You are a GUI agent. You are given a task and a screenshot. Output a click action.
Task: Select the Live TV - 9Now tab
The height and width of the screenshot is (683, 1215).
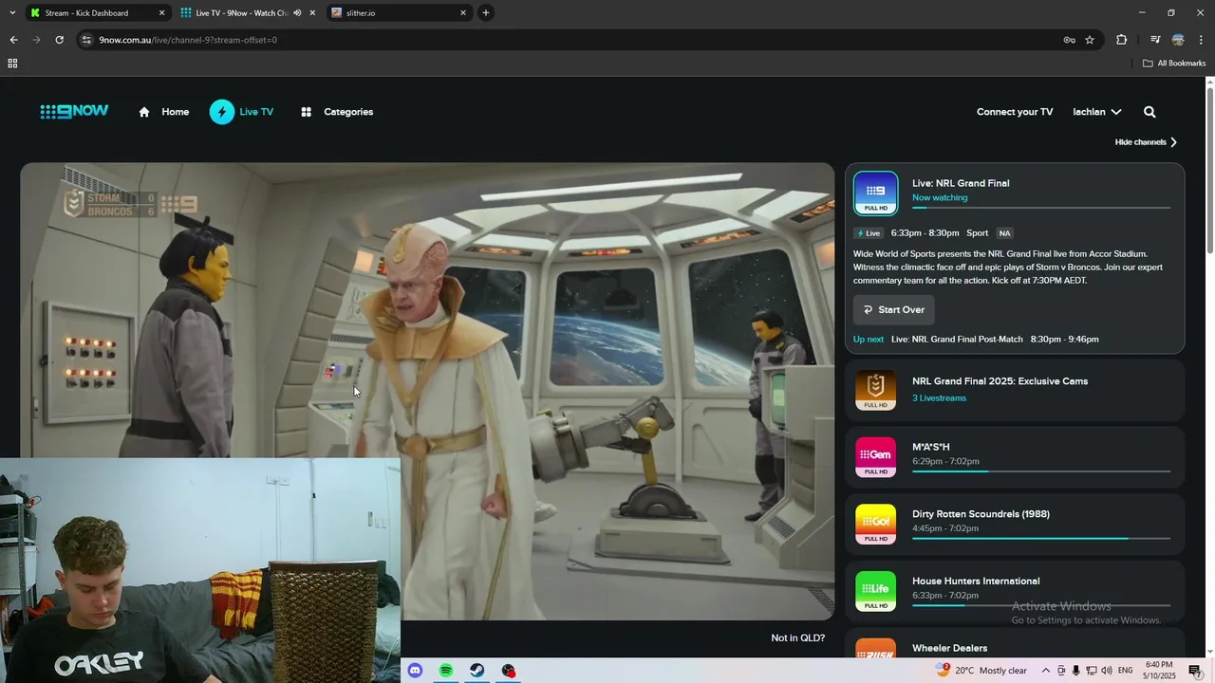(x=247, y=13)
